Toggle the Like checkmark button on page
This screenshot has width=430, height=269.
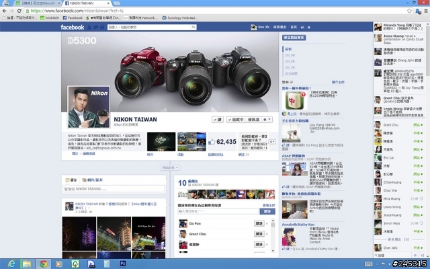(218, 120)
